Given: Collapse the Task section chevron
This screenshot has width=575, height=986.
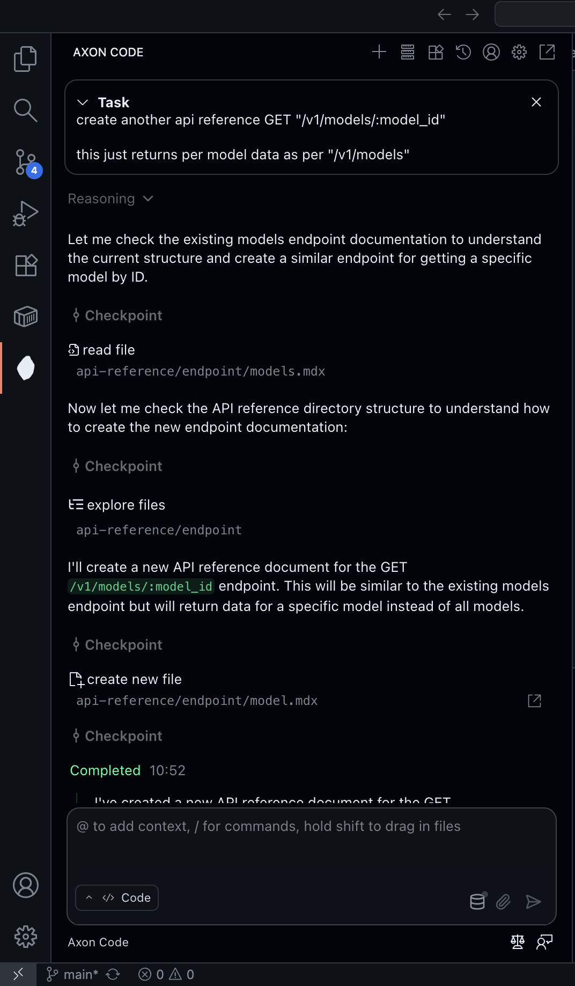Looking at the screenshot, I should click(82, 101).
